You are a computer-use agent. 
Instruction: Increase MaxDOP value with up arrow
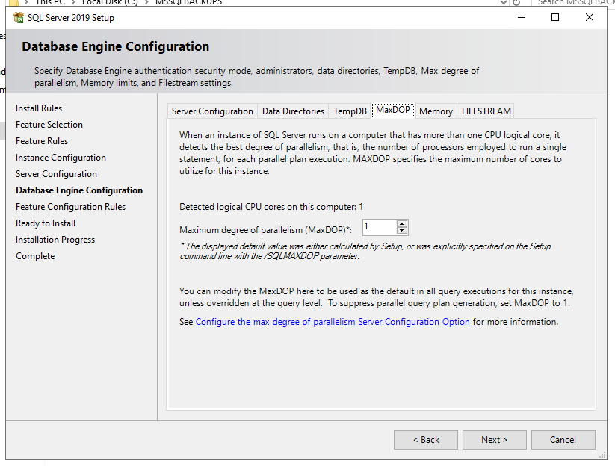click(401, 224)
